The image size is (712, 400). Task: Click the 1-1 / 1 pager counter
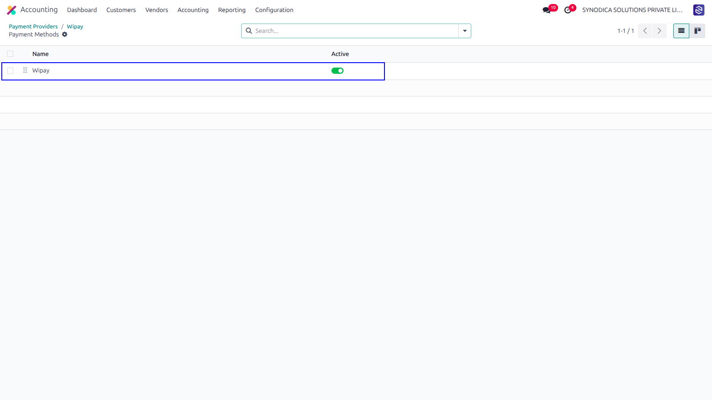(625, 31)
